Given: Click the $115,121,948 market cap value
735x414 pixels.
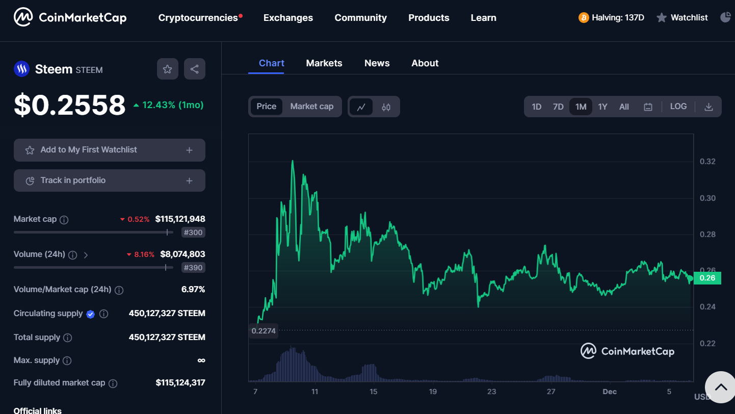Looking at the screenshot, I should click(180, 219).
